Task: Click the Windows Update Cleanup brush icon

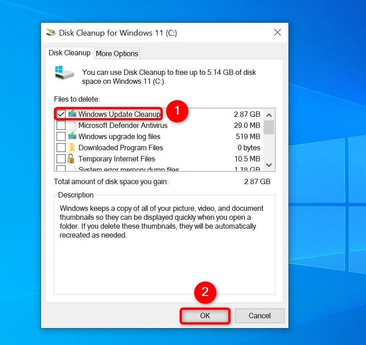Action: (x=72, y=114)
